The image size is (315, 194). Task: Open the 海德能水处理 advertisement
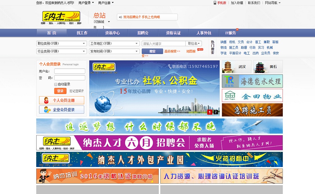252,81
